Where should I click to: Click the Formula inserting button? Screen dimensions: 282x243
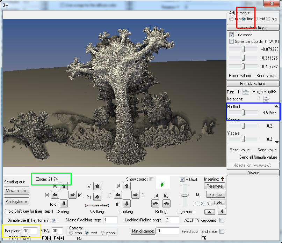216,194
